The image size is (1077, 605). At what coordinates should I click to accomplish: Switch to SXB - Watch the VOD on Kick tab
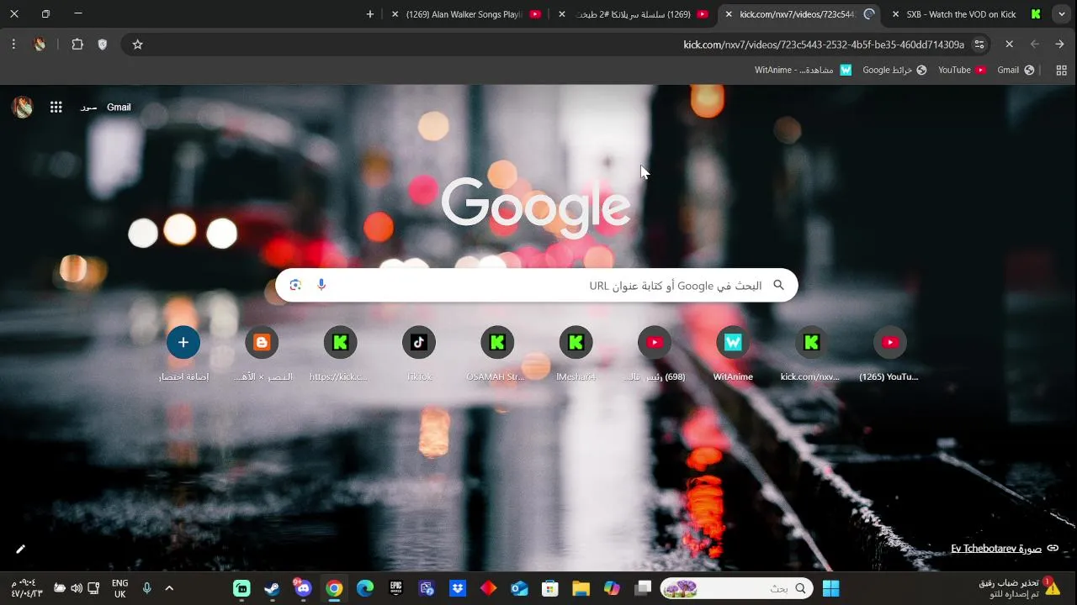968,14
